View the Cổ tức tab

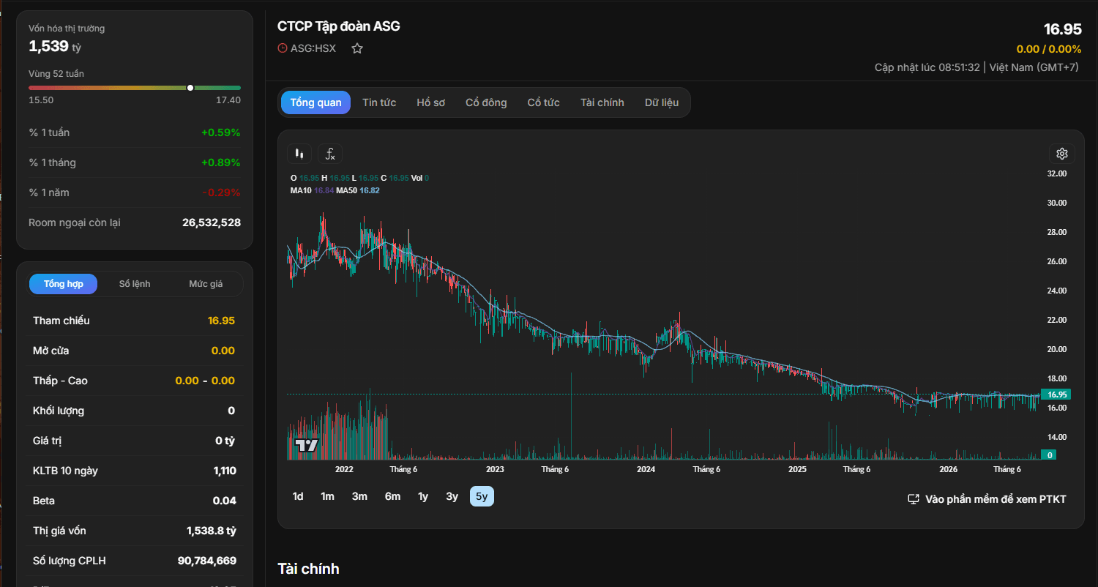(544, 102)
